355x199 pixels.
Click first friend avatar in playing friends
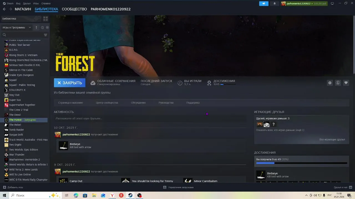coord(260,124)
